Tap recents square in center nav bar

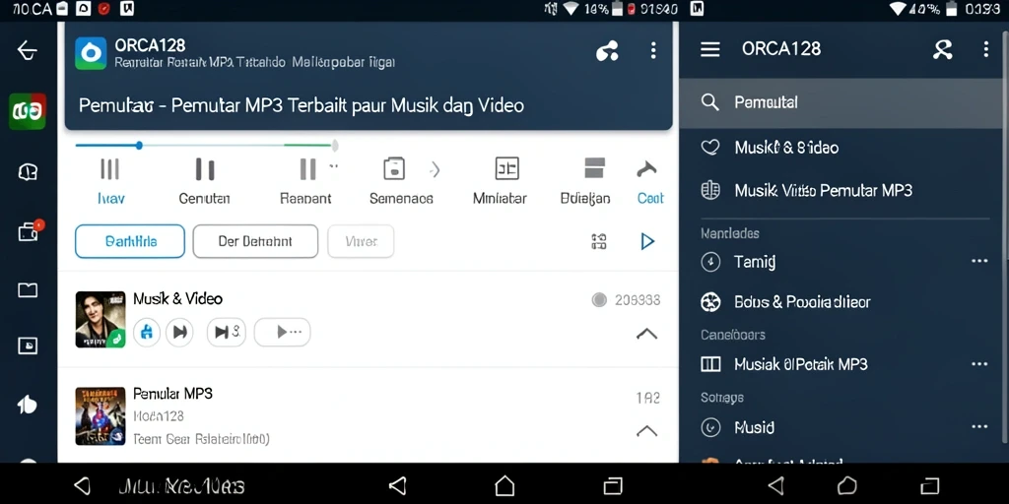click(613, 485)
